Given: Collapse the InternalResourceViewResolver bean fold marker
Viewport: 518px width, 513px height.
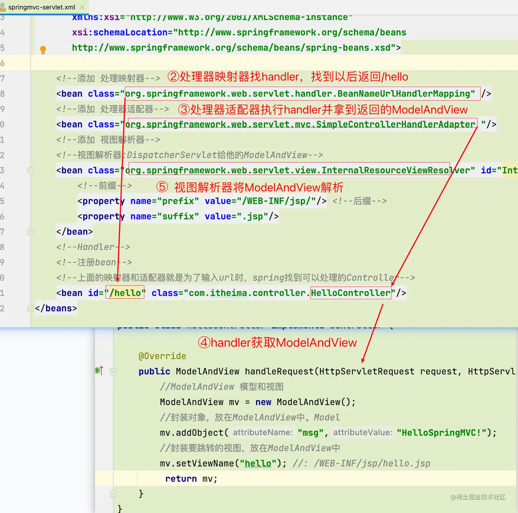Looking at the screenshot, I should 30,171.
